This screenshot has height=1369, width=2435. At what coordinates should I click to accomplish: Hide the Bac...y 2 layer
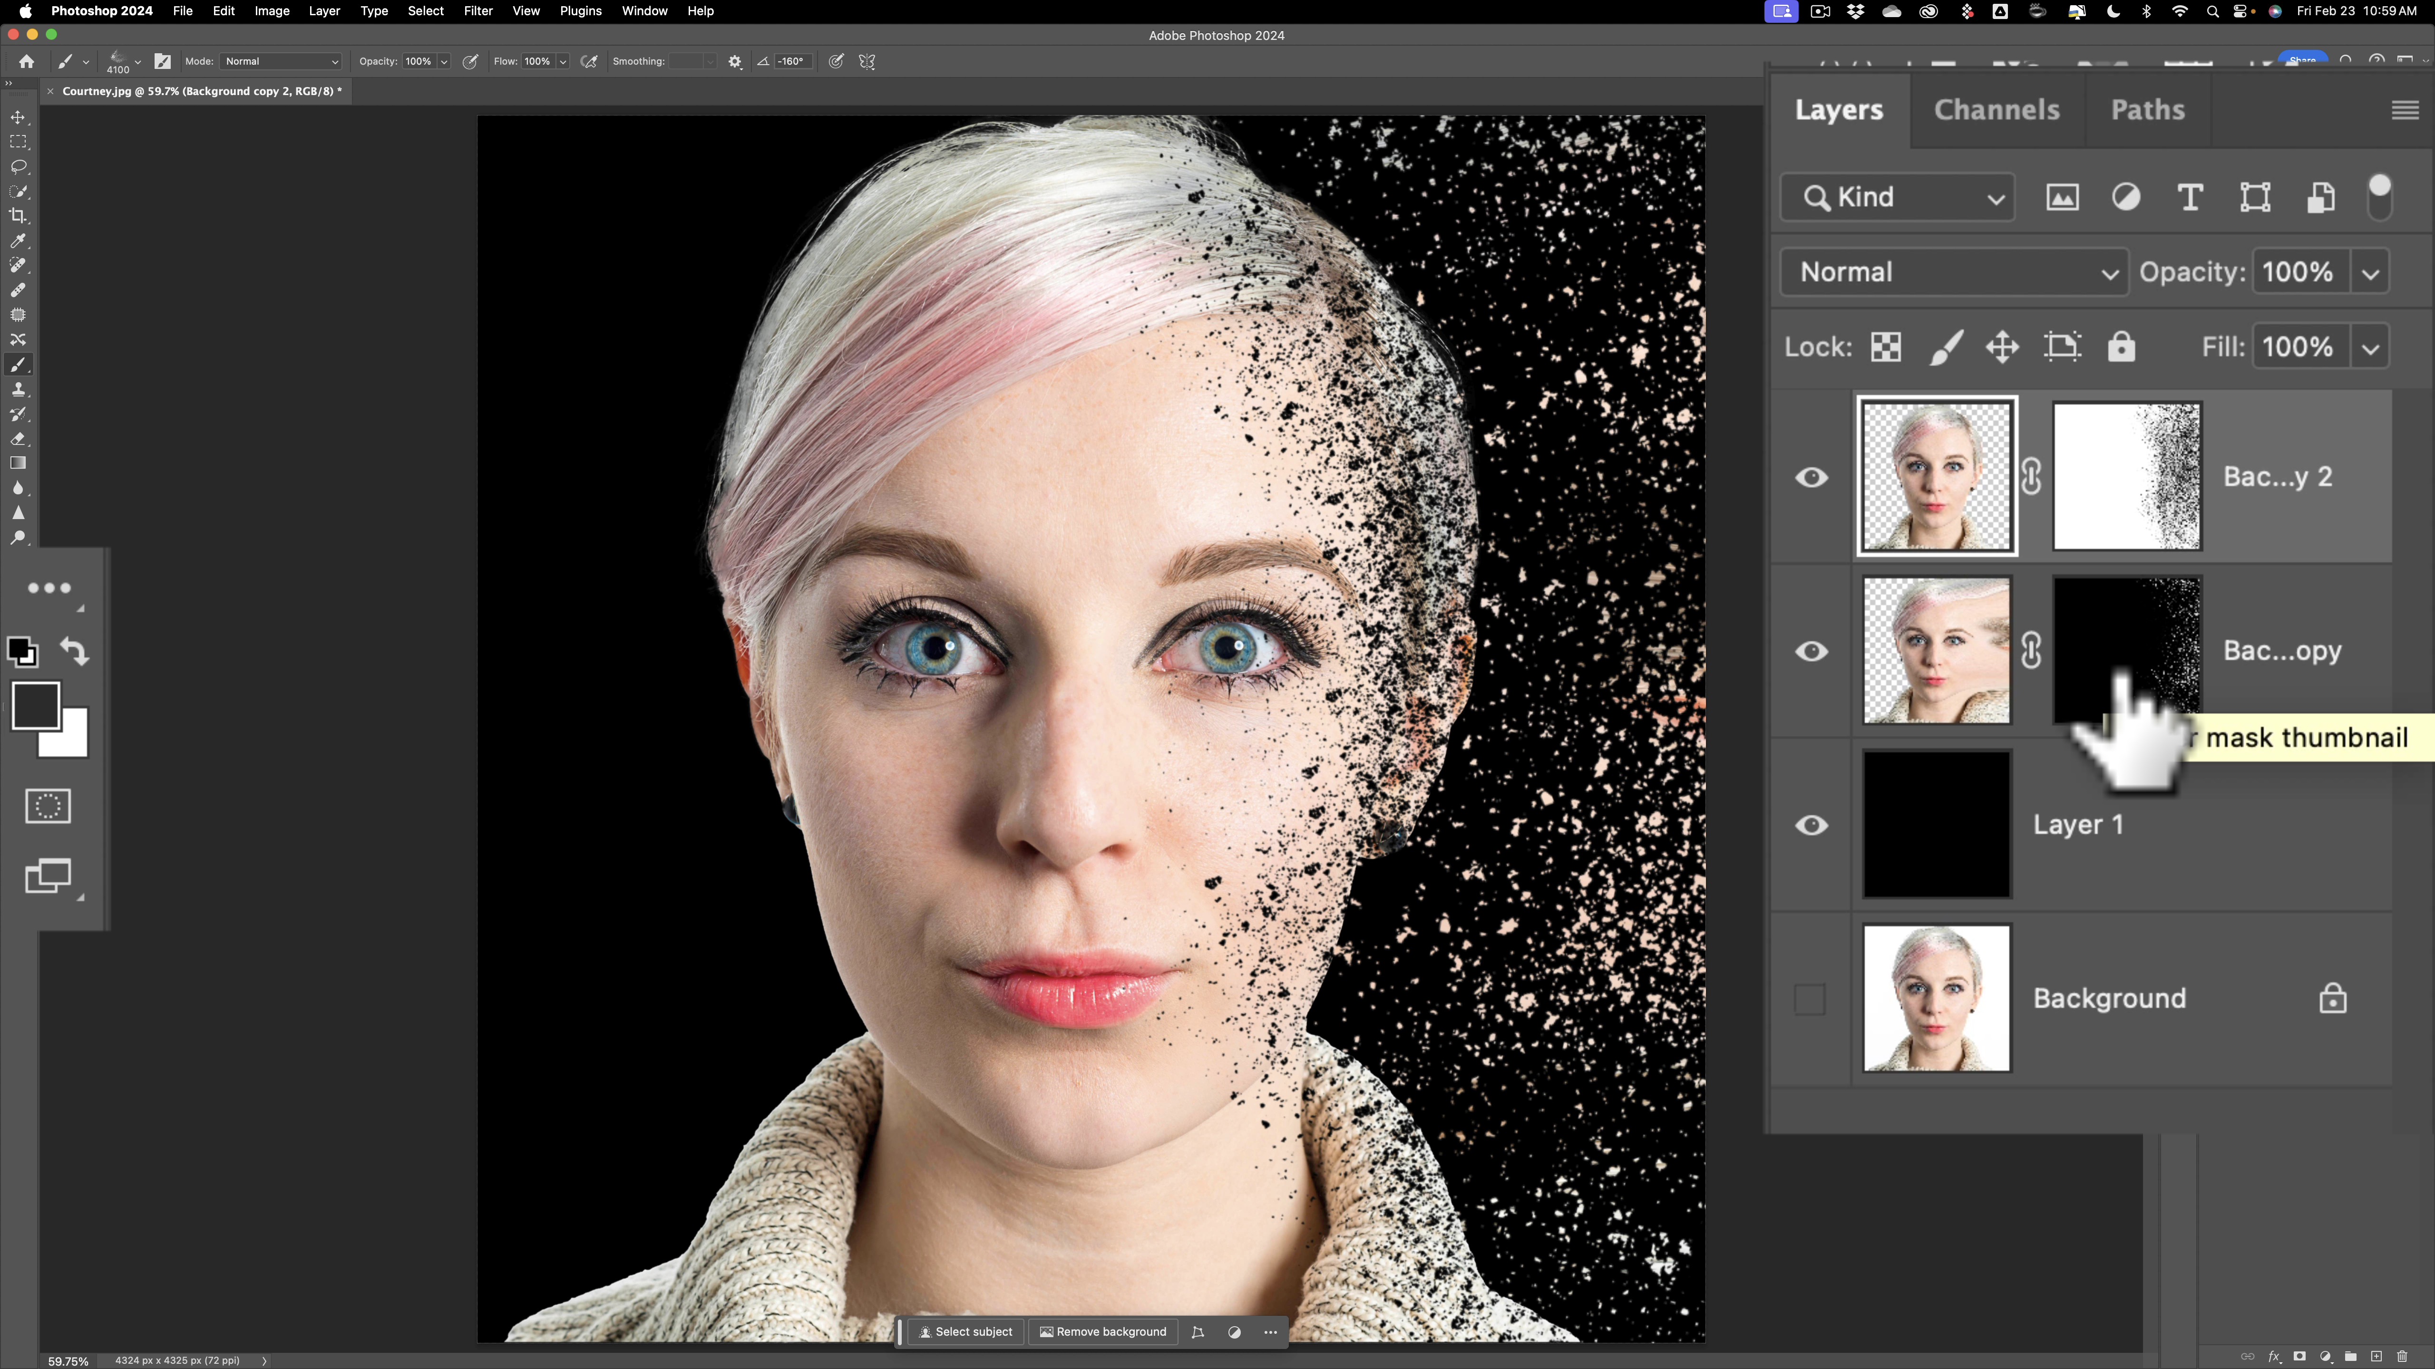pos(1812,477)
